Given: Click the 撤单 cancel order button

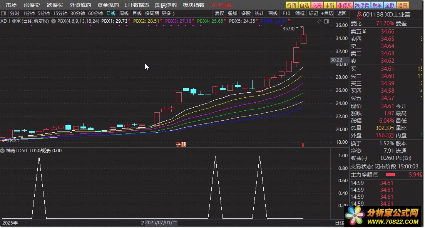Looking at the screenshot, I should [377, 5].
